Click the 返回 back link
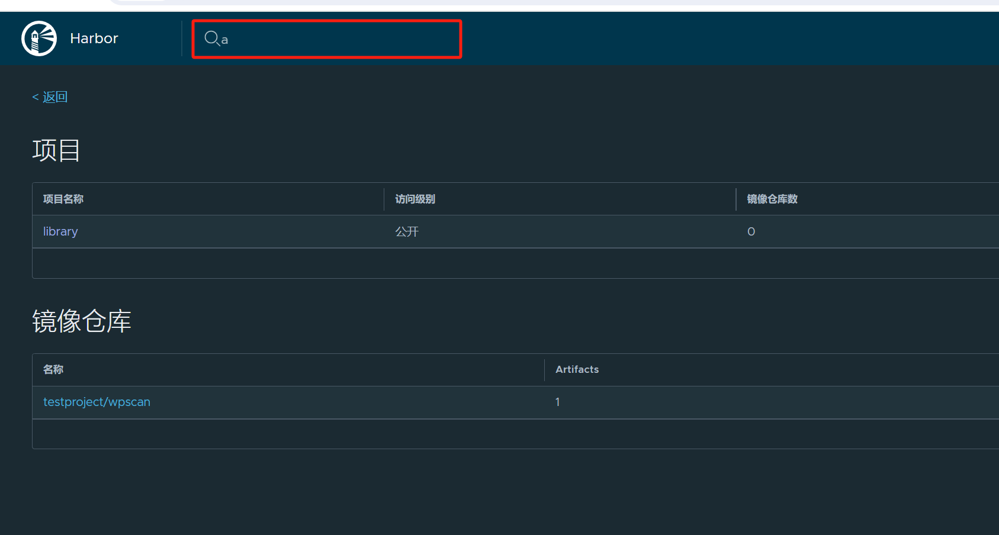 (x=50, y=96)
